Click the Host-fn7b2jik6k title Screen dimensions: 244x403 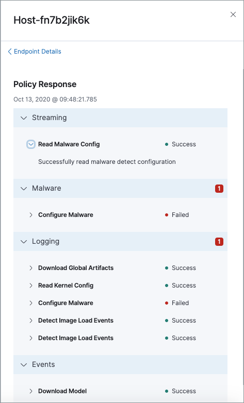[52, 20]
